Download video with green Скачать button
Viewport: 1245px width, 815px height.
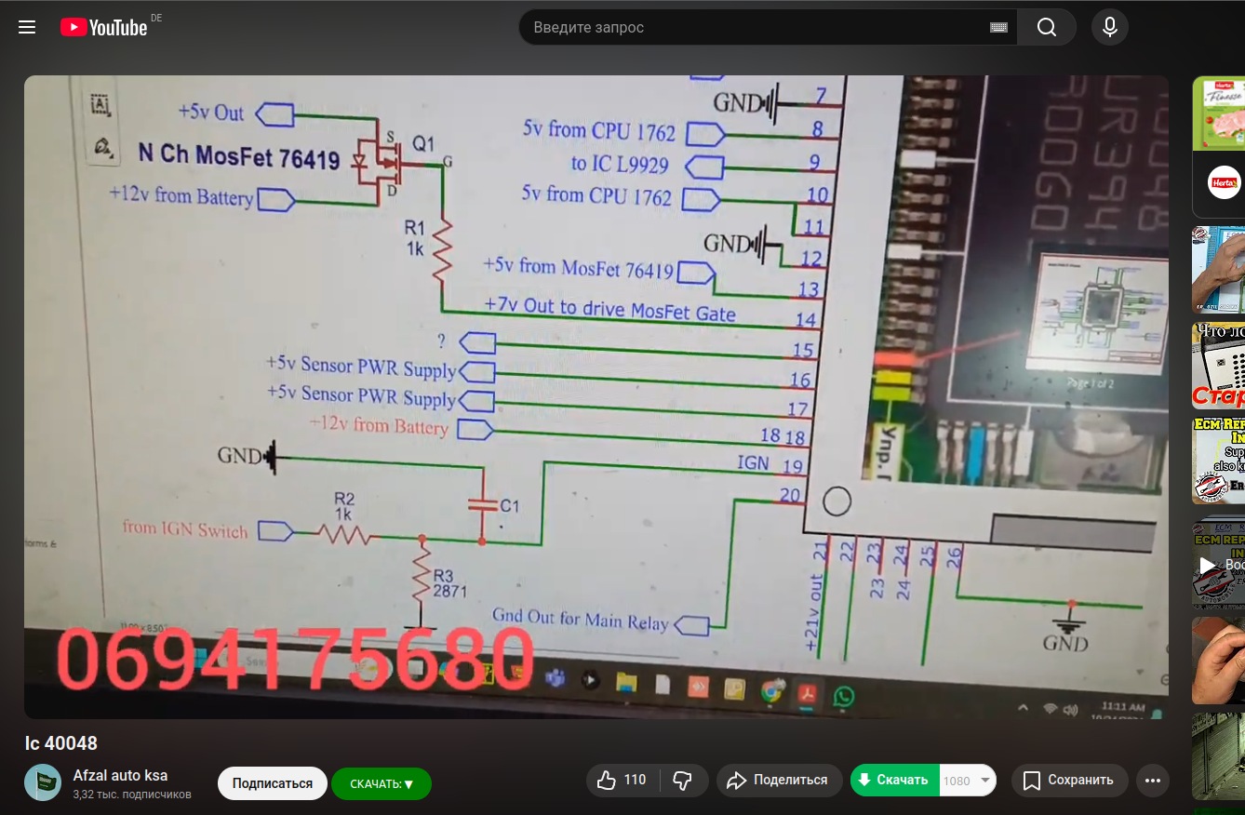(893, 781)
